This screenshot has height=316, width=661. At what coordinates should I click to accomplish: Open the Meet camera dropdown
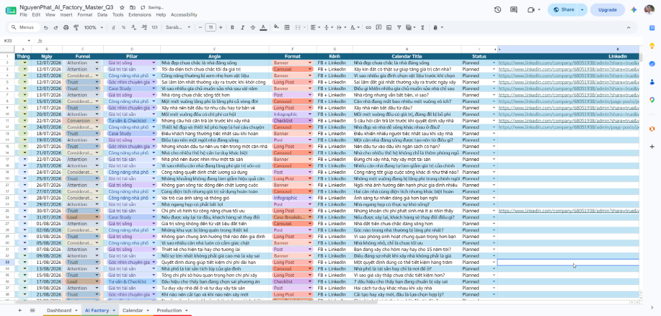(539, 10)
